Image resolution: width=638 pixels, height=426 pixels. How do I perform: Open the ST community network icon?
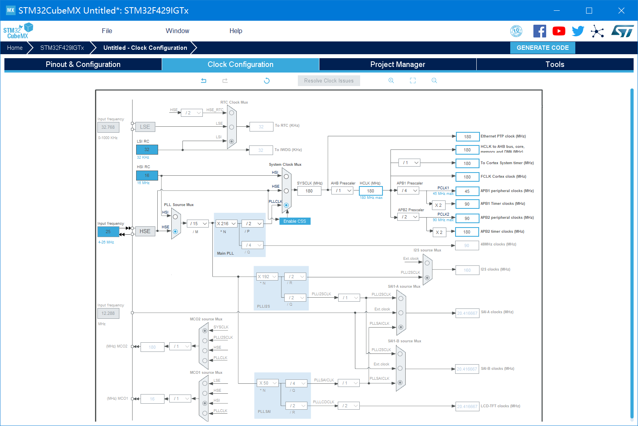[x=597, y=31]
